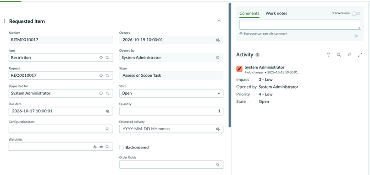Search within the Activity stream
Screen dimensions: 370x175
[x=339, y=55]
